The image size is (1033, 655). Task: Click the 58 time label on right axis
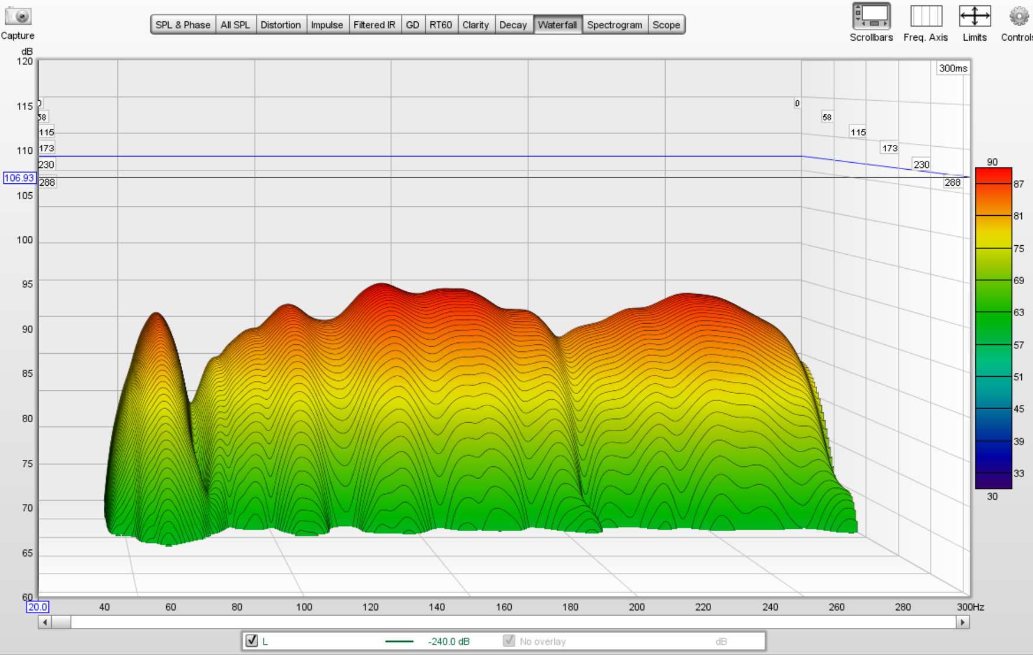[x=827, y=117]
